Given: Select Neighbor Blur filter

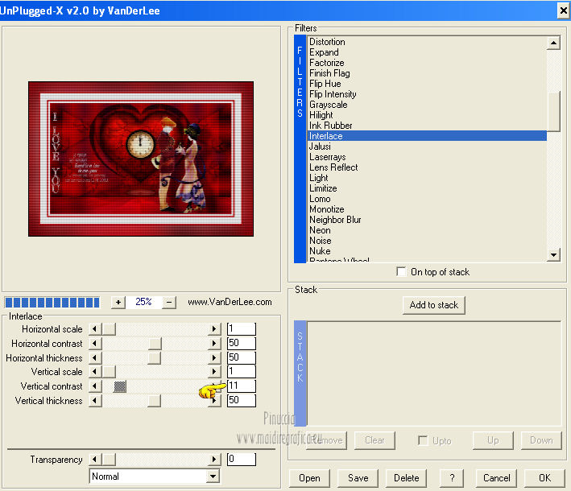Looking at the screenshot, I should point(427,220).
